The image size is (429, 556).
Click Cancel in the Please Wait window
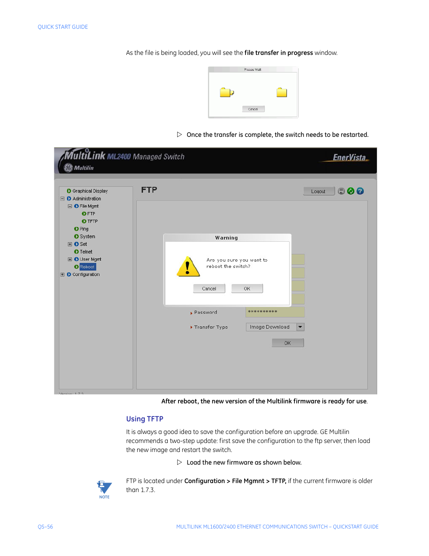(253, 109)
